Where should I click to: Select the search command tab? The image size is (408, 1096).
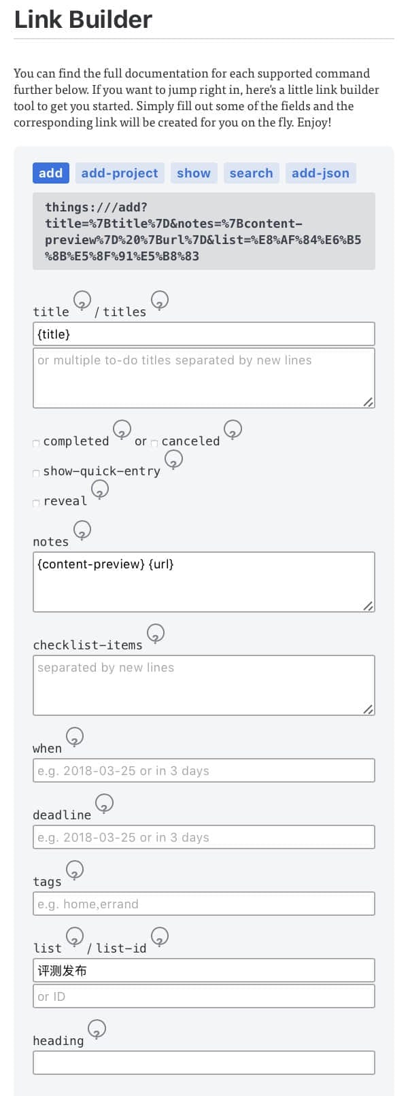251,173
